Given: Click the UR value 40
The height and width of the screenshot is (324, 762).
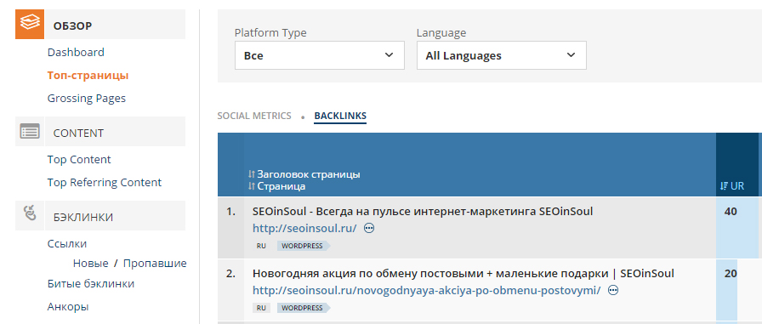Looking at the screenshot, I should pos(731,211).
